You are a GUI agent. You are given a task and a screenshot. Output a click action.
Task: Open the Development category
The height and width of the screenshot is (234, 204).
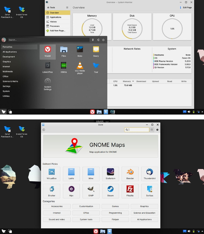point(19,57)
